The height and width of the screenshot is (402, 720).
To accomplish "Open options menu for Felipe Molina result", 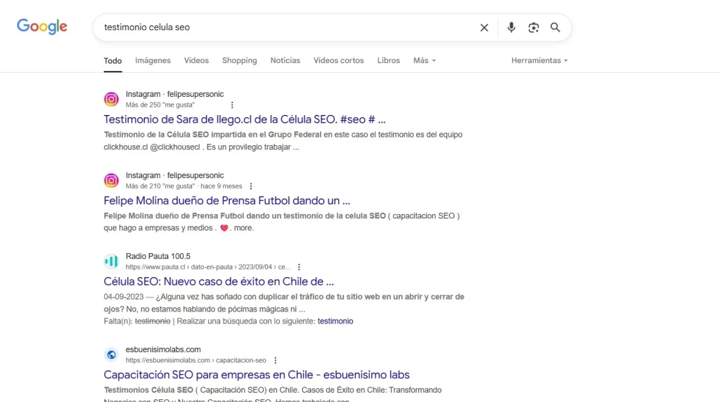I will [251, 186].
